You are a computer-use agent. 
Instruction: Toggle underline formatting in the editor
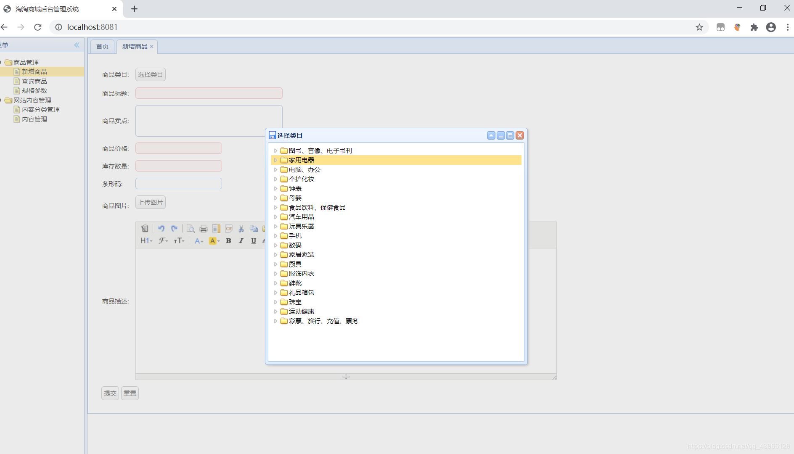click(254, 241)
